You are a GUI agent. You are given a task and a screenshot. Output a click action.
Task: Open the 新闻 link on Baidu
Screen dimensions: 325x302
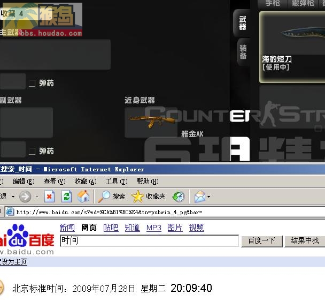[67, 228]
